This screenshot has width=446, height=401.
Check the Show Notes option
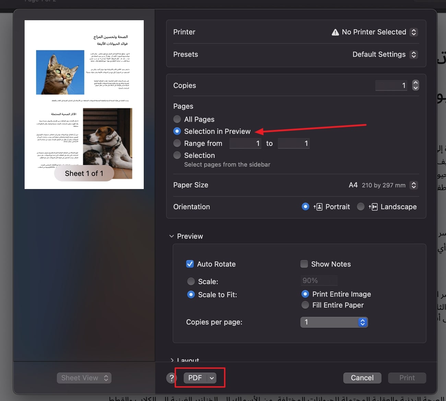tap(304, 264)
